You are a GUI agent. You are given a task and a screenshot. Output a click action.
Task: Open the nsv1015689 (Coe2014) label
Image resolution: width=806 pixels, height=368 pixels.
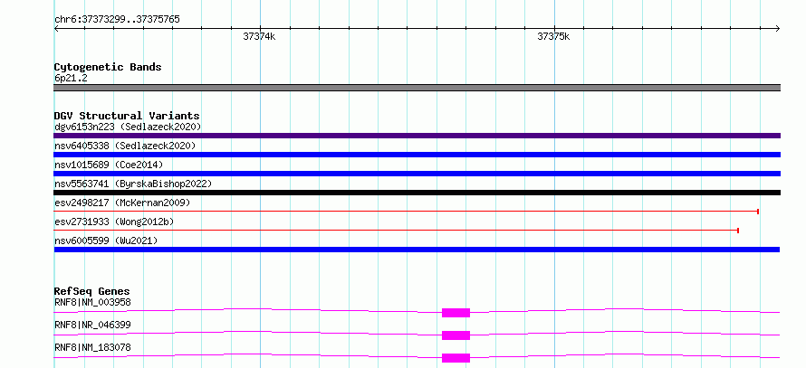pos(109,165)
